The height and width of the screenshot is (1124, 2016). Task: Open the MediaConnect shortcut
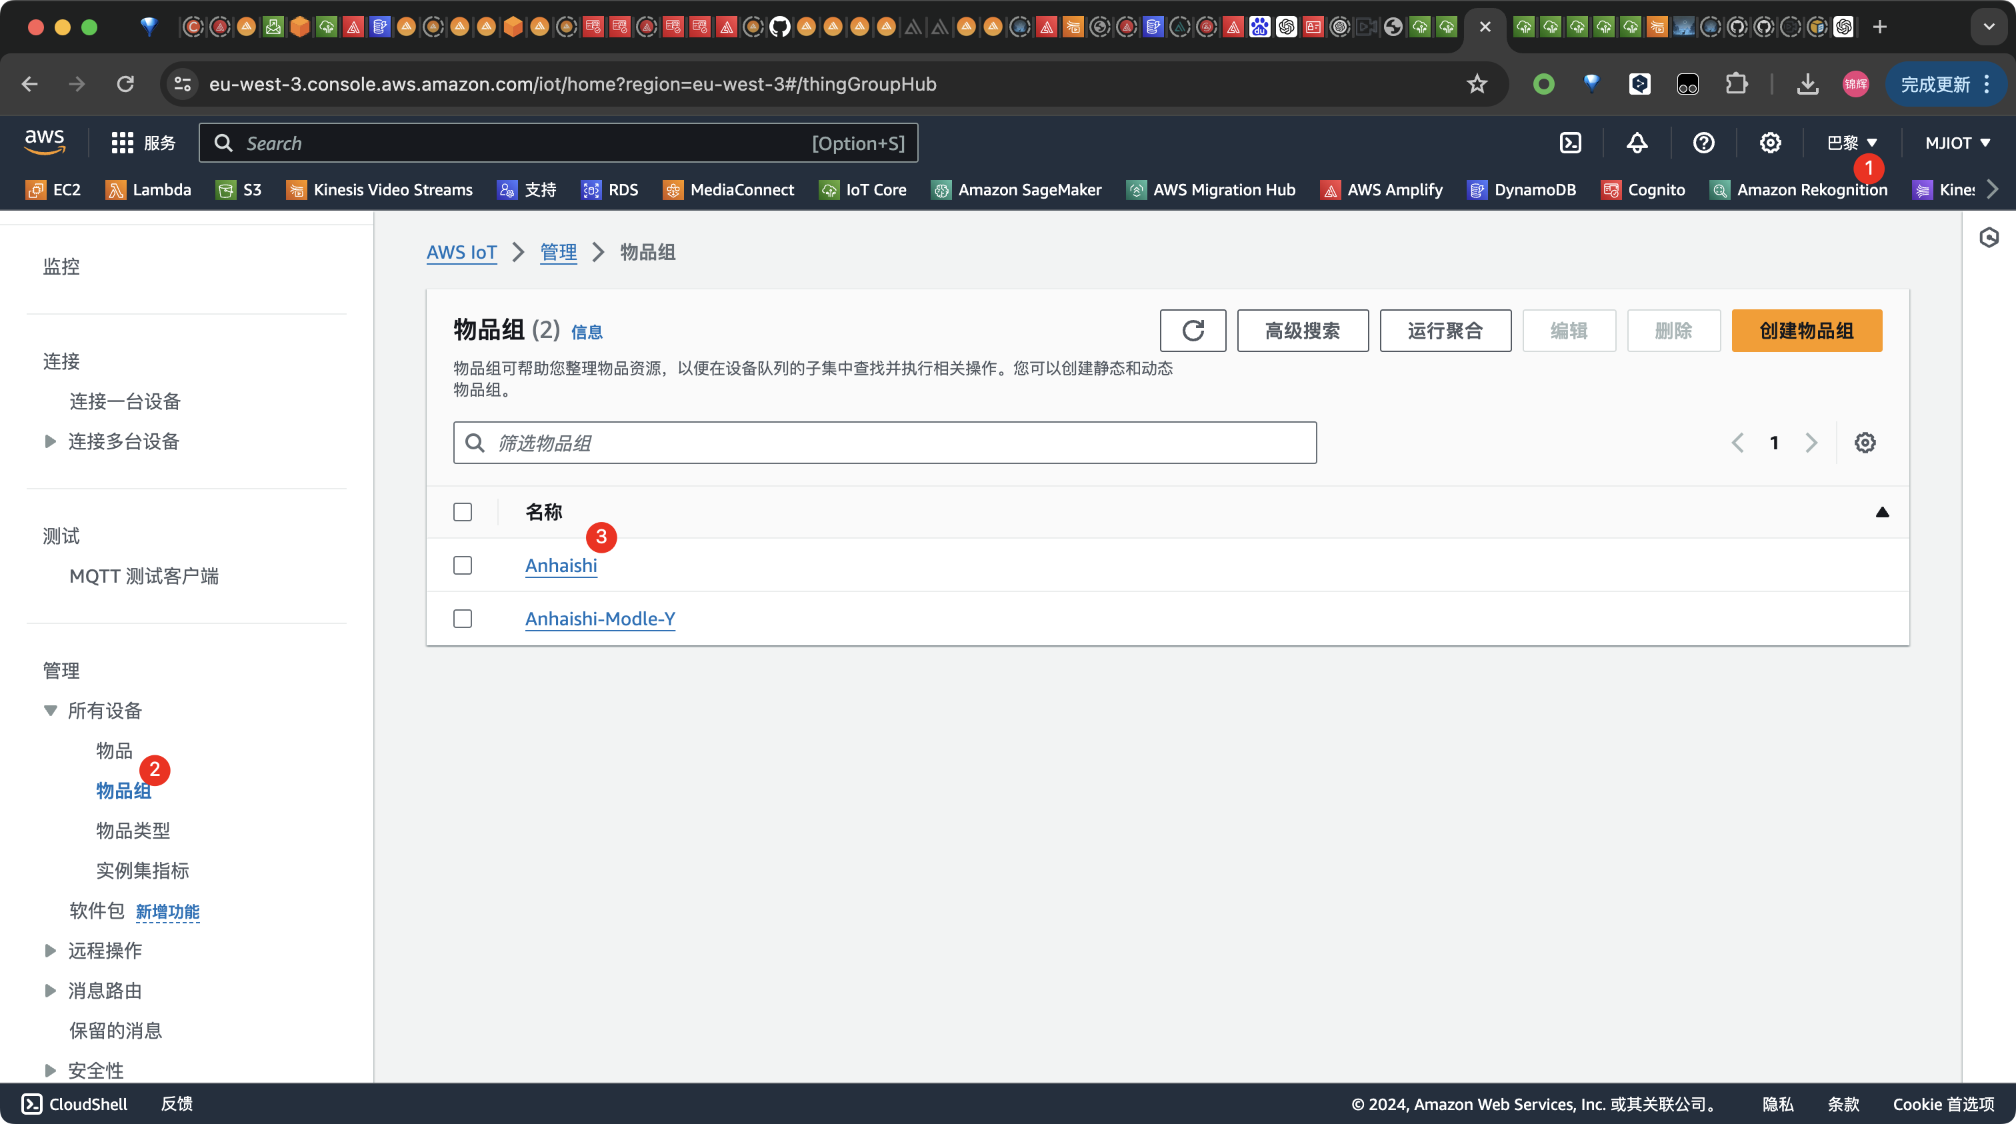coord(729,189)
